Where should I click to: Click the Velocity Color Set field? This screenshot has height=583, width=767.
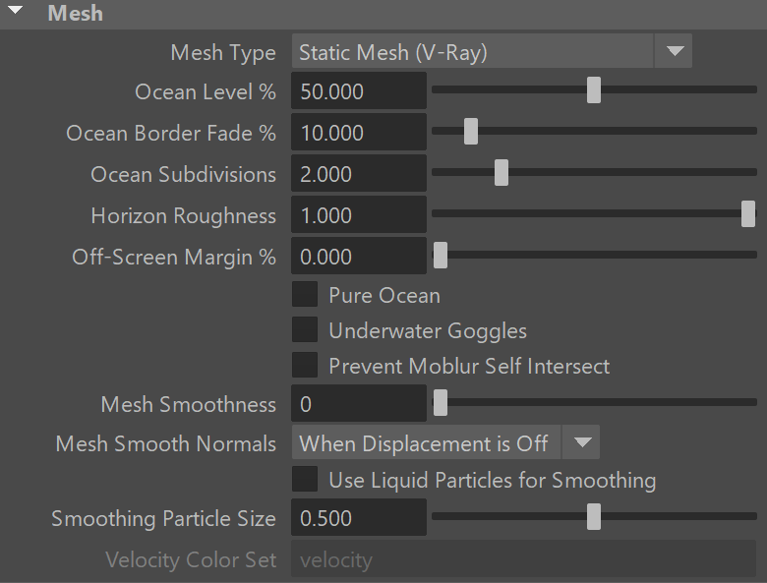(x=524, y=558)
